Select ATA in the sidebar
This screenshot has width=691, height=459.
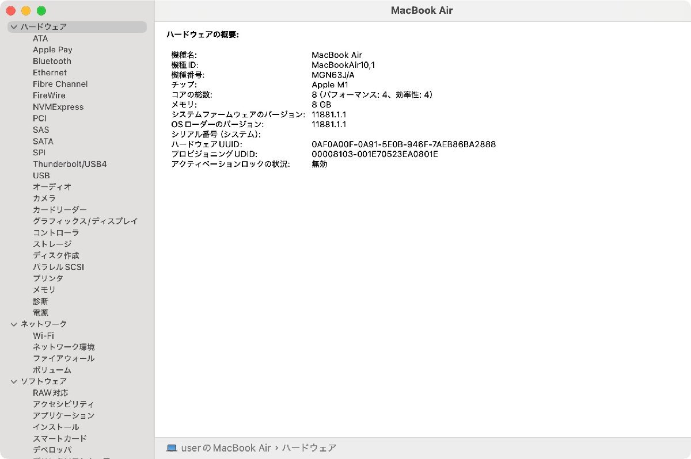40,39
